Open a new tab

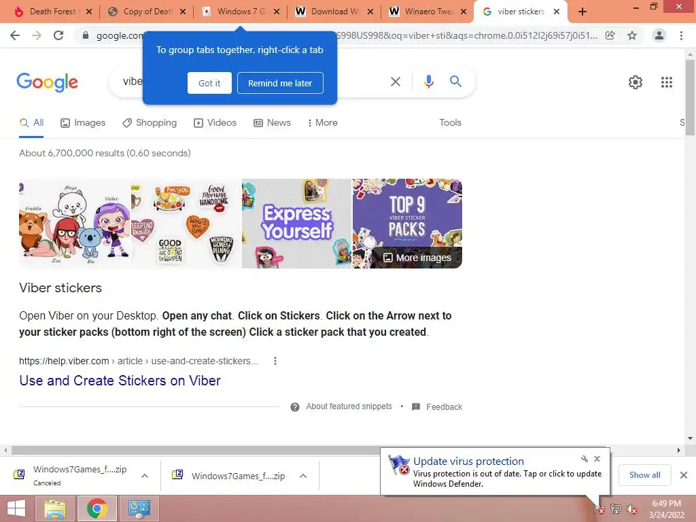582,12
